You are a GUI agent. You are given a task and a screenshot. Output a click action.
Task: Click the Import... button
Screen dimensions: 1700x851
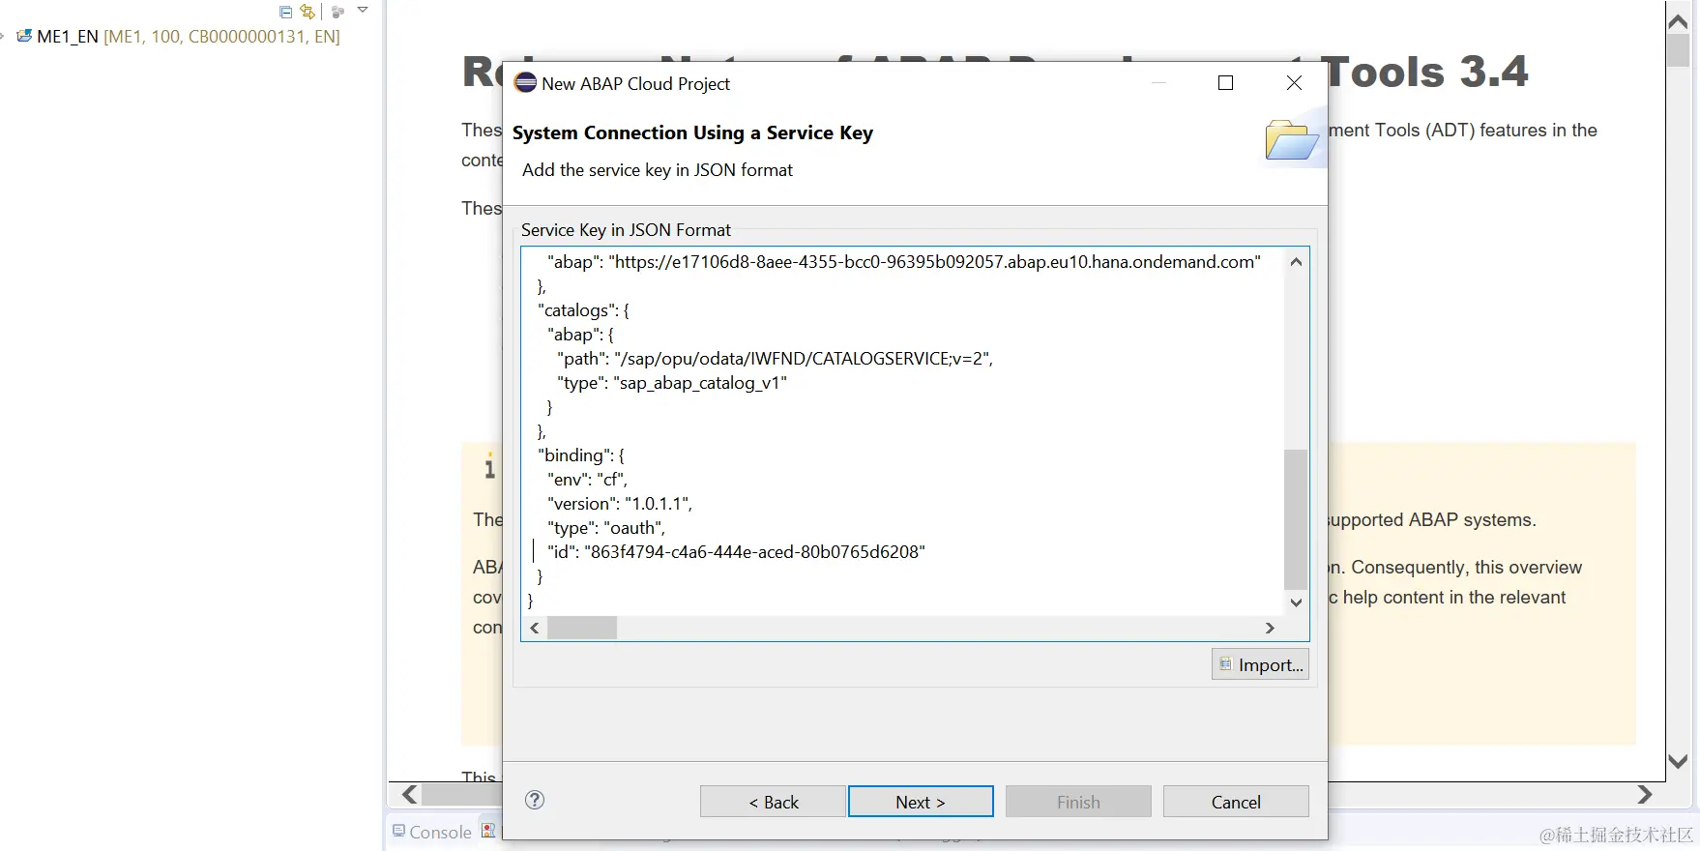(x=1260, y=664)
